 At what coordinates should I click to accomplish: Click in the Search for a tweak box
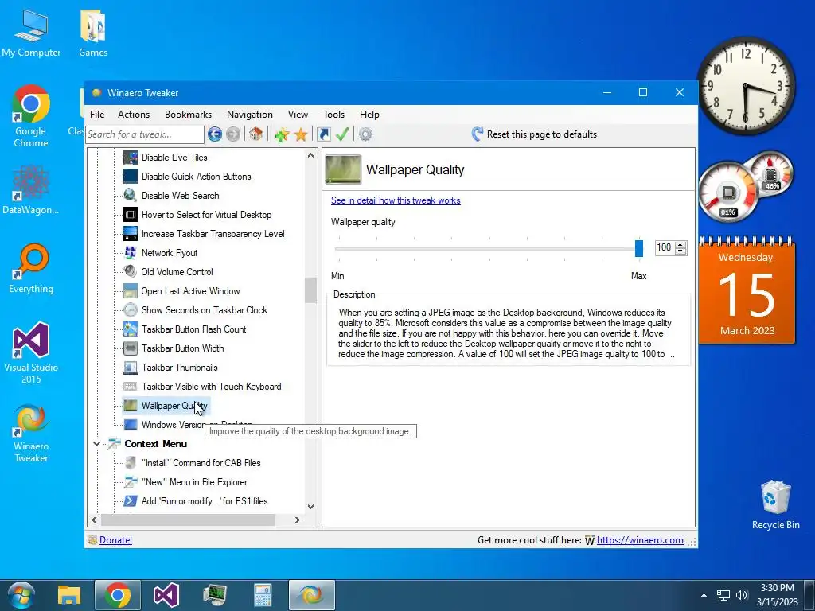tap(145, 134)
